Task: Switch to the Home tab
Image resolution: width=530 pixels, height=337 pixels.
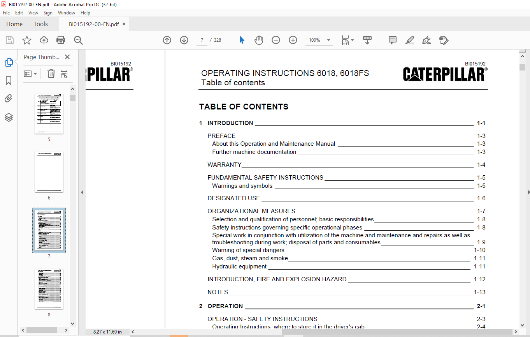Action: coord(14,24)
